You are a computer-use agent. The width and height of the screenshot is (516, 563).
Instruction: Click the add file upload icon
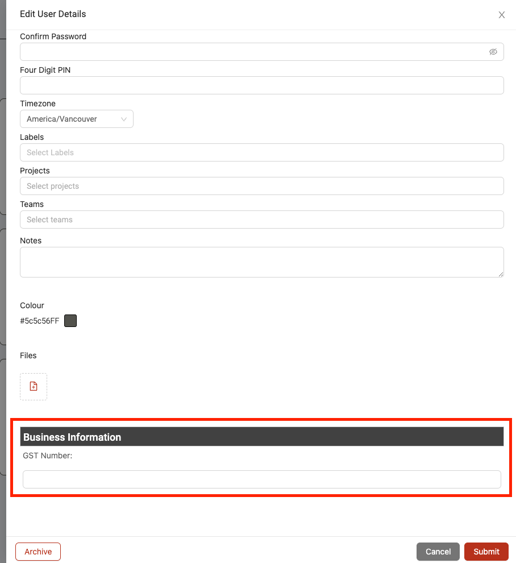[34, 386]
